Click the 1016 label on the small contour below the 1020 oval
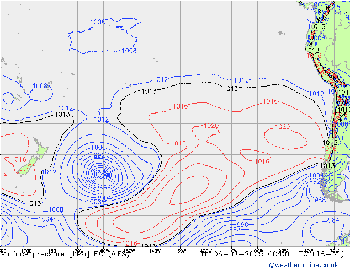350x270 pixels. pyautogui.click(x=262, y=161)
